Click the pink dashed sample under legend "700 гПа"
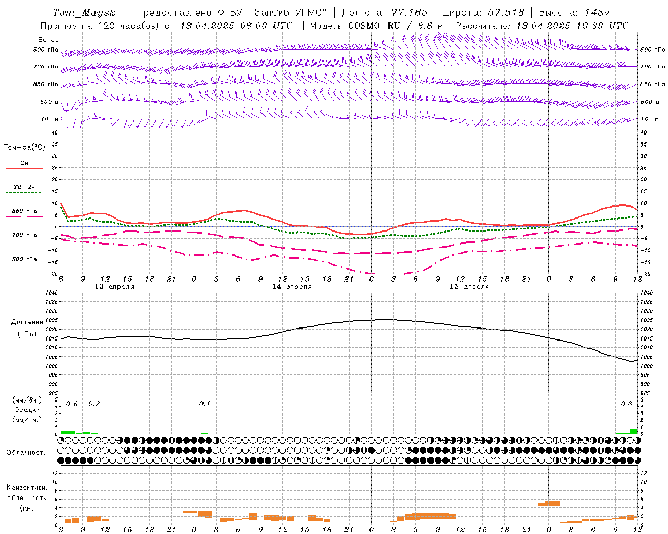 point(23,241)
